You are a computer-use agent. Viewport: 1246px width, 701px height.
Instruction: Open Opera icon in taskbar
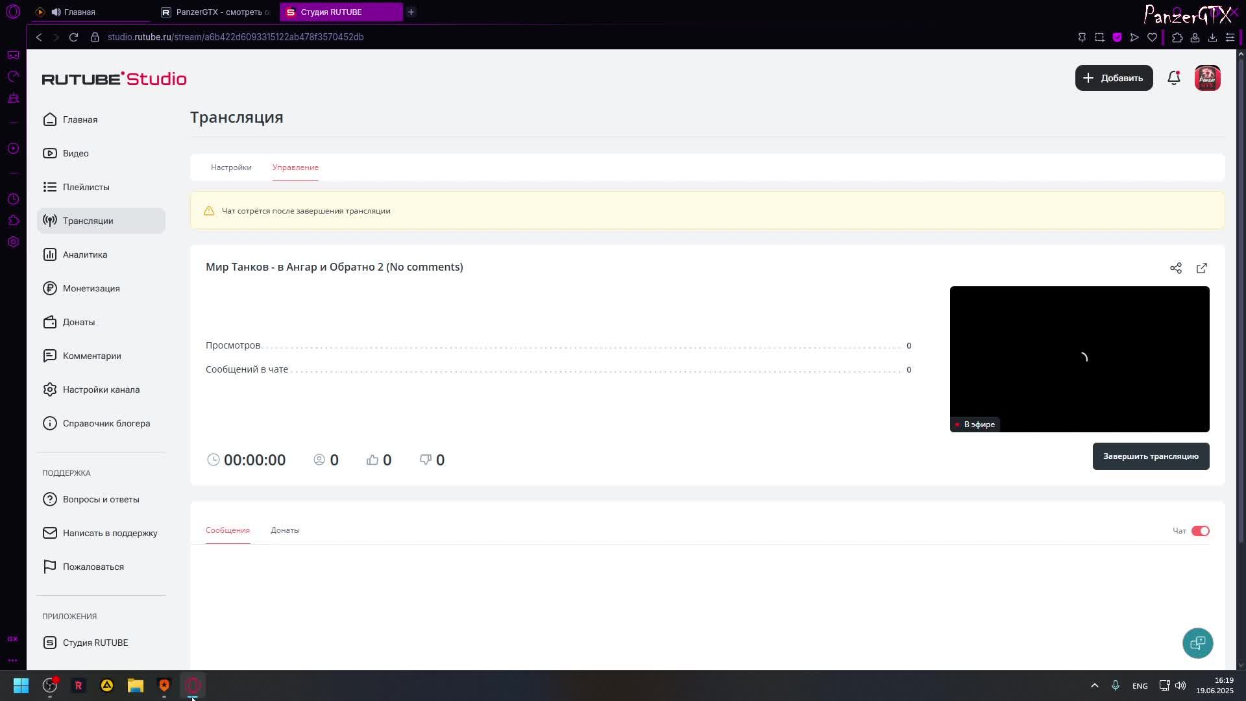(193, 685)
